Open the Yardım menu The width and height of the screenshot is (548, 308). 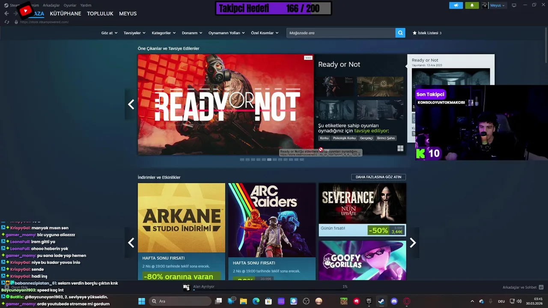click(x=86, y=6)
